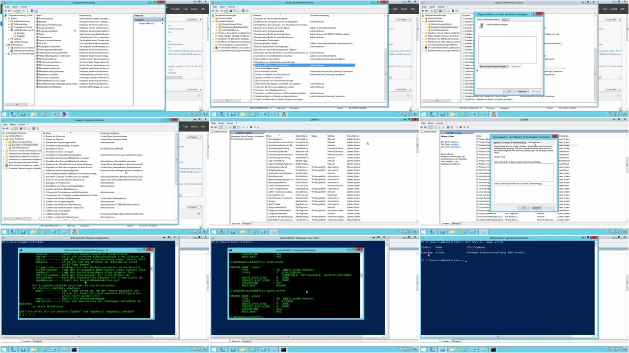Open Aktion menu in Computerverwaltung
This screenshot has width=629, height=353.
click(15, 7)
